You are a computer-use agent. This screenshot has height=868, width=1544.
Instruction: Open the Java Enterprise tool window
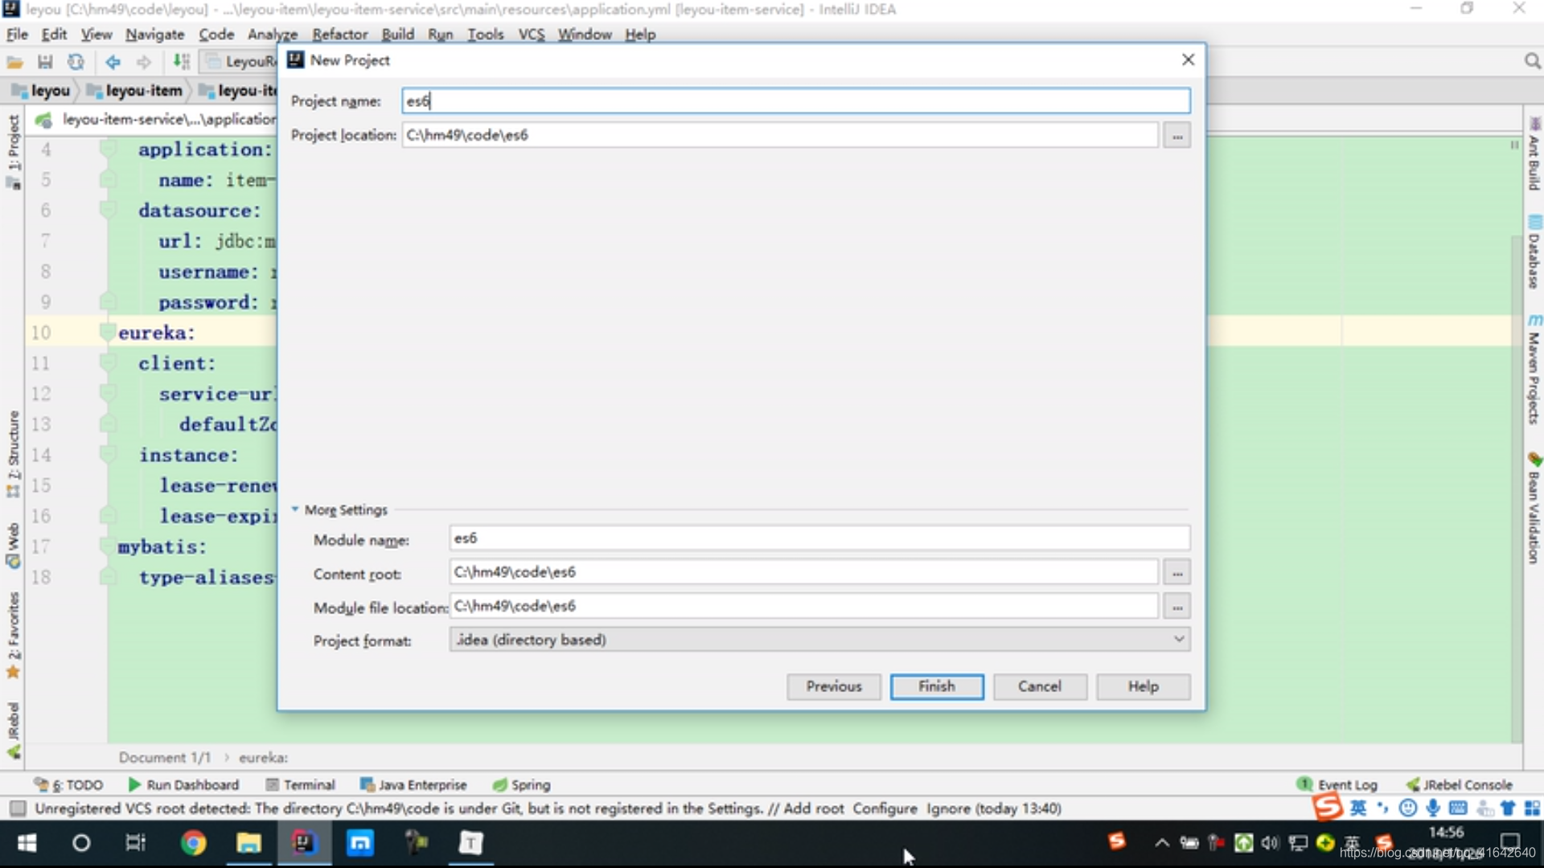coord(413,784)
